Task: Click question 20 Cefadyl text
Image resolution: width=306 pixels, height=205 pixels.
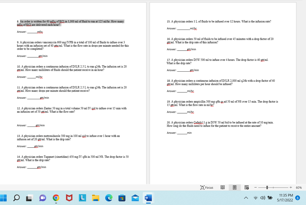Action: [x=220, y=124]
